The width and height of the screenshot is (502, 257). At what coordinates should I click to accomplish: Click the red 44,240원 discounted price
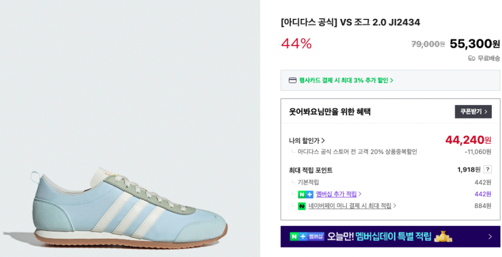[x=468, y=140]
